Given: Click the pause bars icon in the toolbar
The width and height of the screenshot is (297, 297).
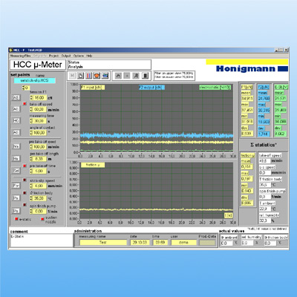Looking at the screenshot, I should click(146, 76).
